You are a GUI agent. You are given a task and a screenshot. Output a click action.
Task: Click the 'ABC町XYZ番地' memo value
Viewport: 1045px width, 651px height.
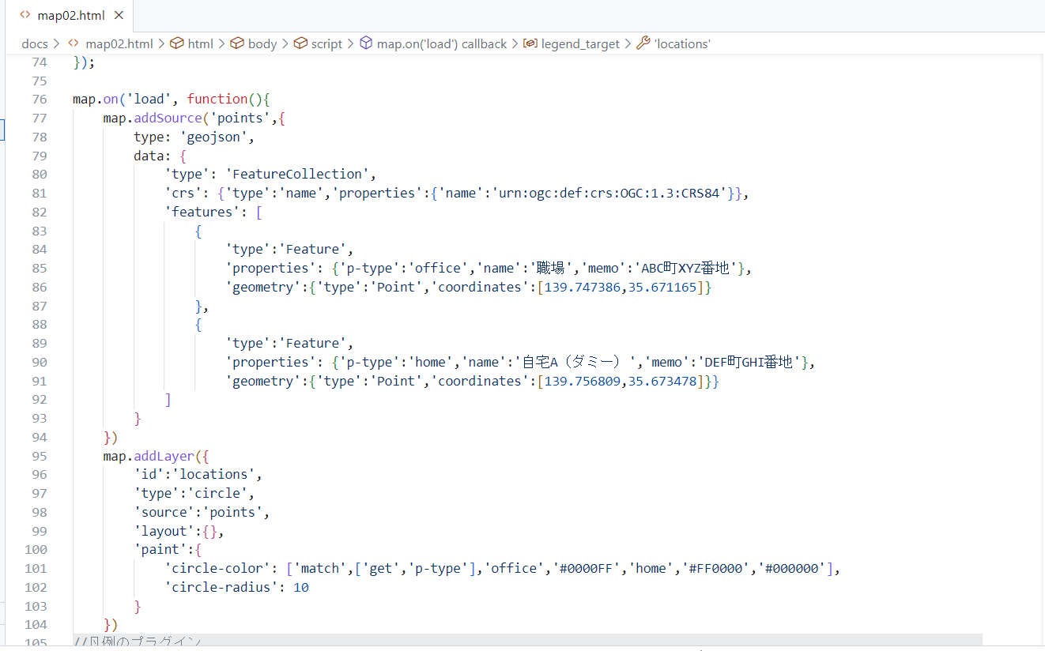pyautogui.click(x=685, y=268)
